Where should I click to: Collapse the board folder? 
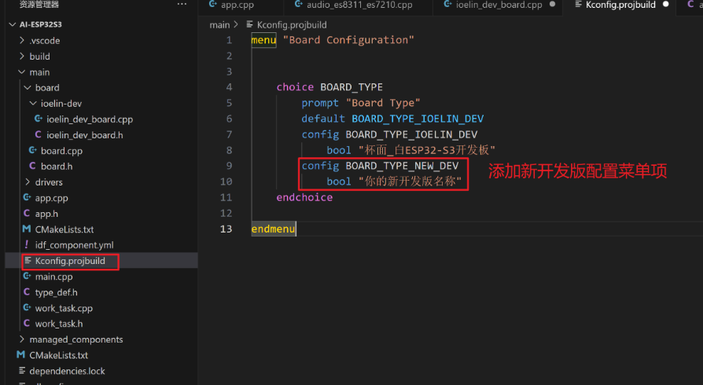(x=28, y=87)
